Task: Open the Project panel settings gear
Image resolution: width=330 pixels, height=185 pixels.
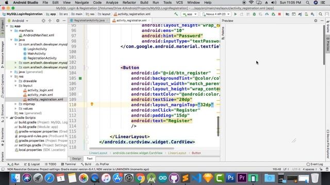Action: pyautogui.click(x=58, y=21)
